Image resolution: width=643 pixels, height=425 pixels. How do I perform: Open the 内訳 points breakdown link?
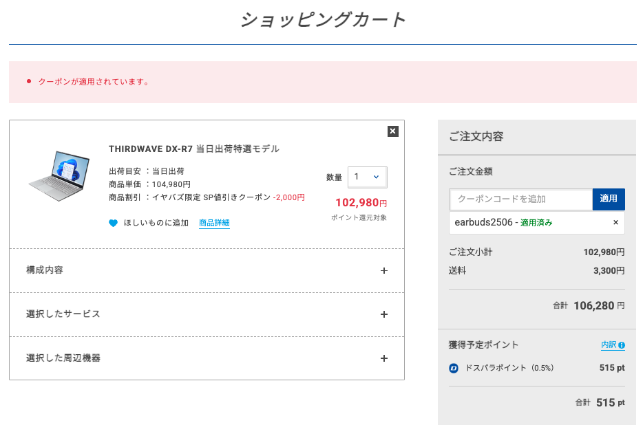coord(608,345)
